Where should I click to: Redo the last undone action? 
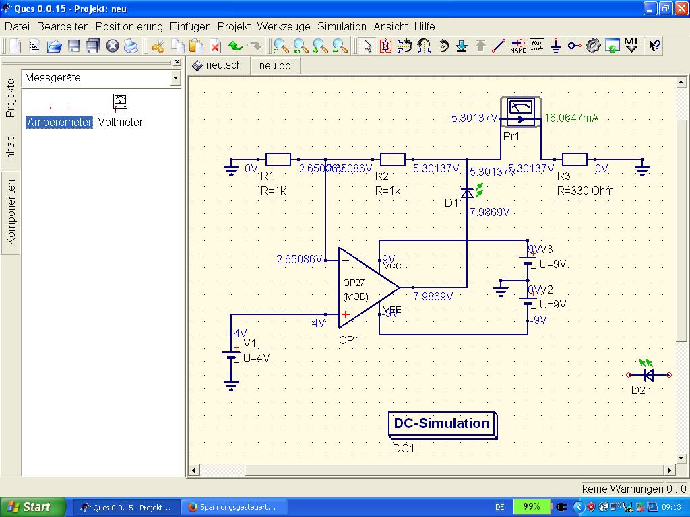coord(254,46)
